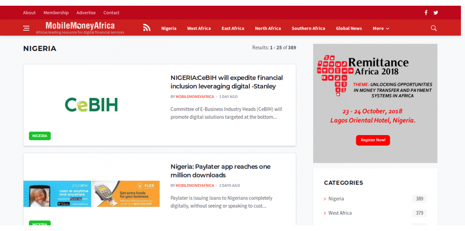Select Nigeria in the Categories list

pos(336,199)
